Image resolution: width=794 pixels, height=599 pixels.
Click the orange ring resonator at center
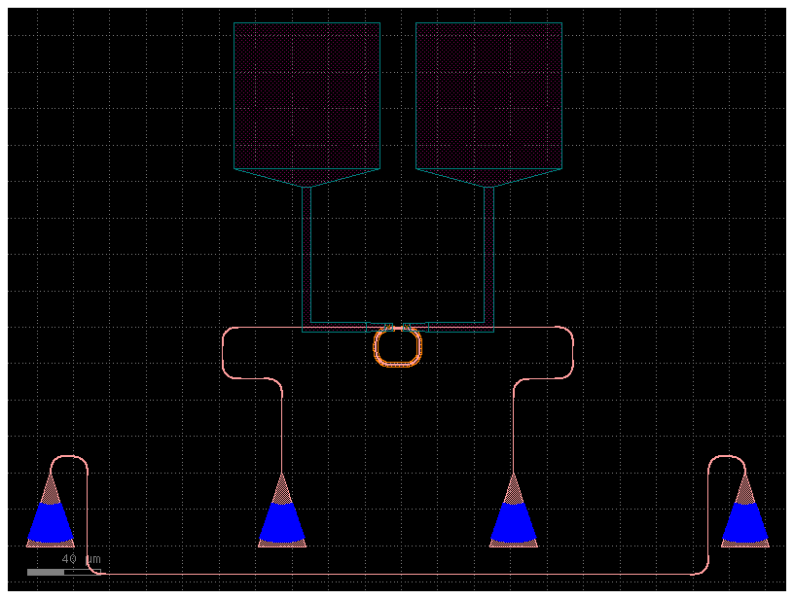pyautogui.click(x=397, y=365)
